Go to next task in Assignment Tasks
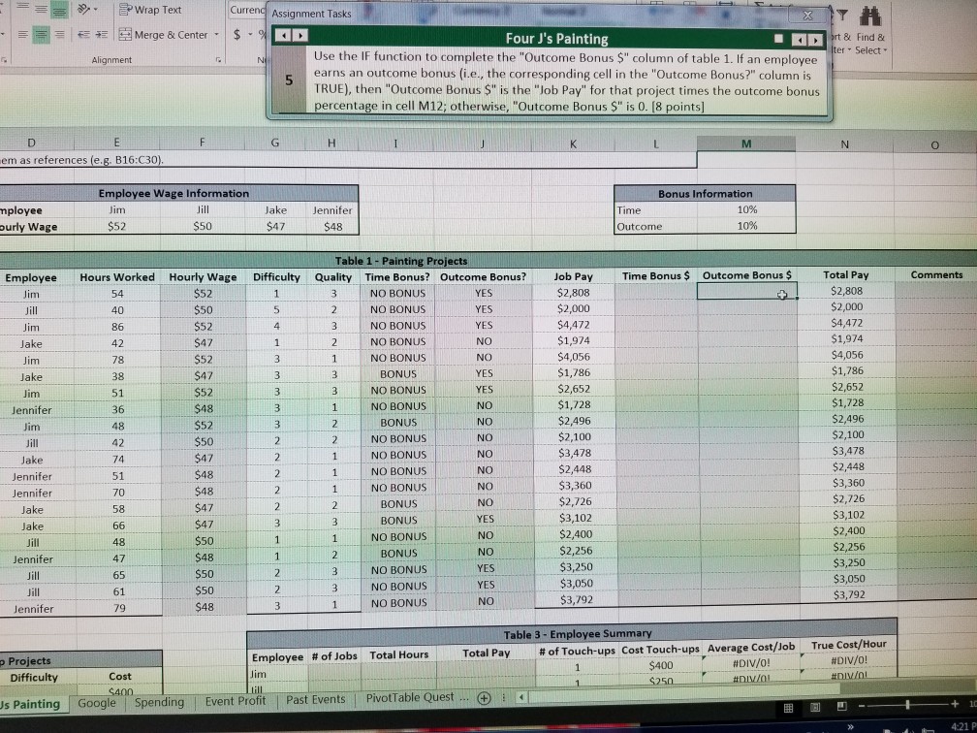The image size is (977, 733). (x=299, y=36)
